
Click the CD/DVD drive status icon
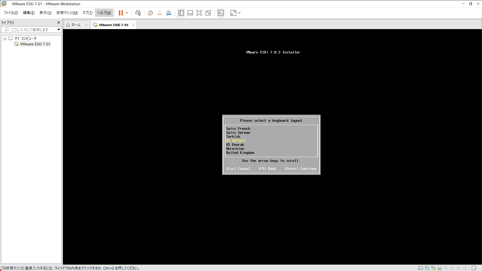click(427, 268)
